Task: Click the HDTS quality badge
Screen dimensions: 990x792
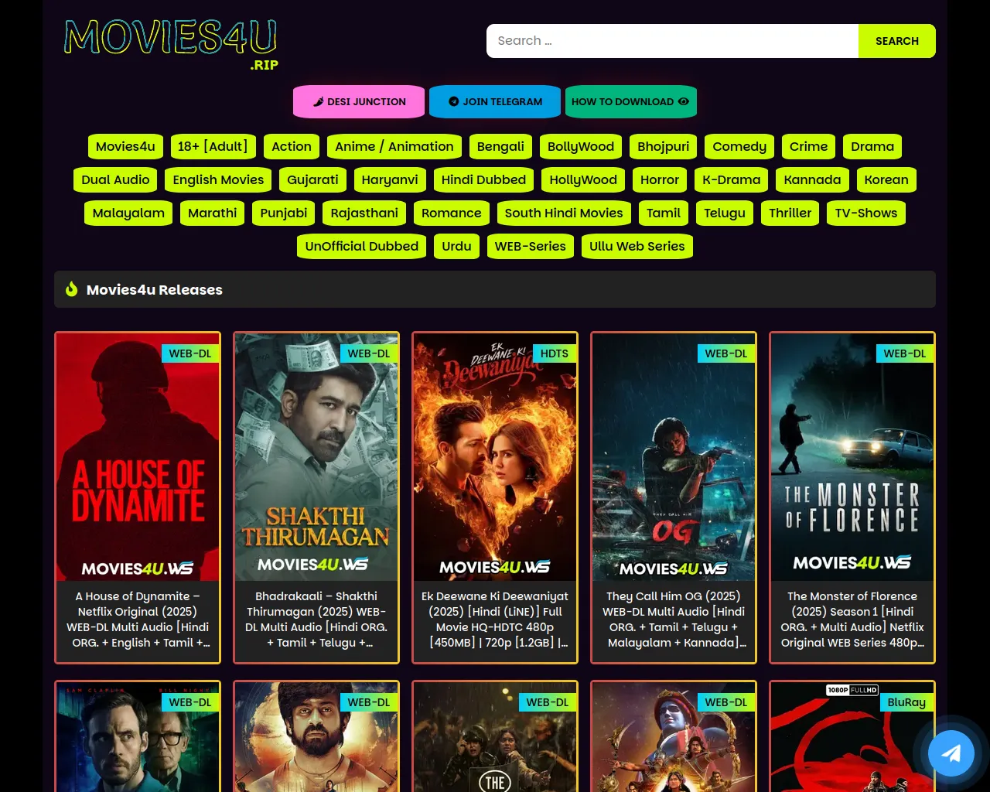Action: [554, 353]
